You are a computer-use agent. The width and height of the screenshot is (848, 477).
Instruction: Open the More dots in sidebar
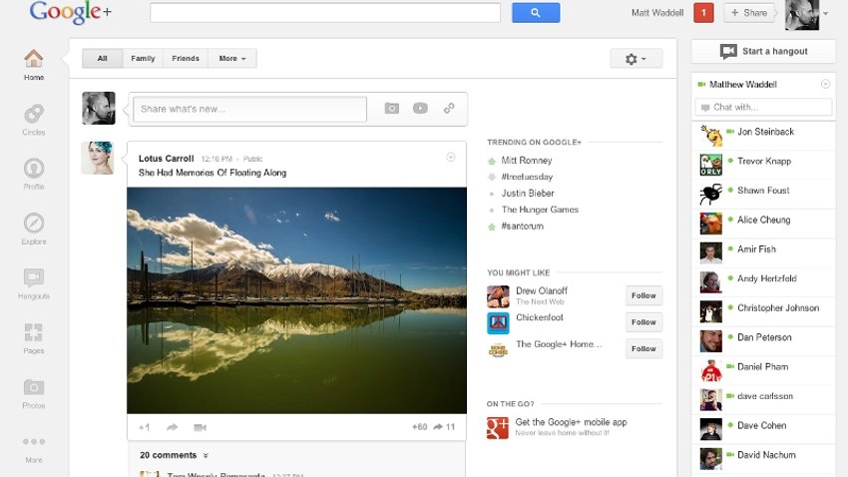click(x=34, y=442)
